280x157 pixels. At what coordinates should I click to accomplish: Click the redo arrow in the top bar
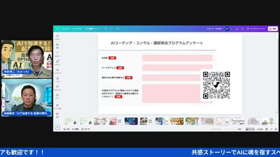(111, 29)
